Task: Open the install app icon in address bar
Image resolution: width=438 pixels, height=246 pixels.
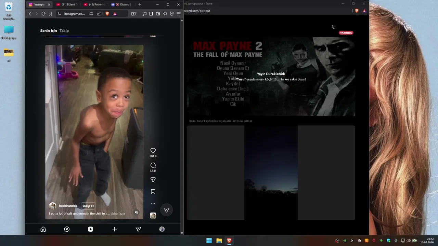Action: tap(91, 14)
